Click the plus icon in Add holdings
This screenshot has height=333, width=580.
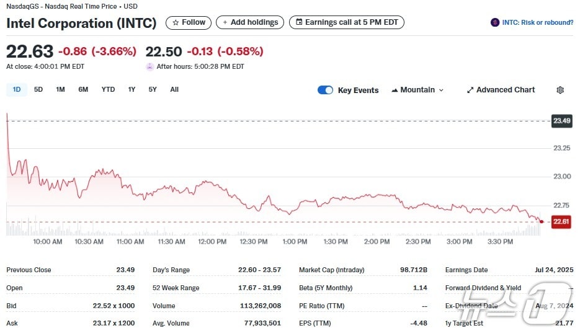[225, 22]
